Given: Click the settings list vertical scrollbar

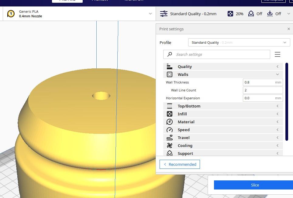Looking at the screenshot, I should [x=287, y=102].
